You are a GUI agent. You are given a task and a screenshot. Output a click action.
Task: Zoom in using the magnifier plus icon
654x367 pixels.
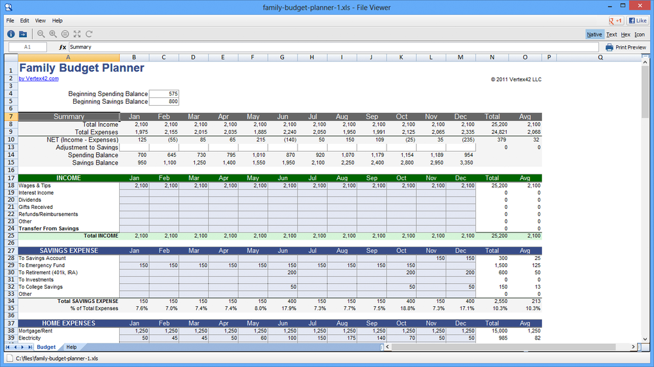click(53, 34)
